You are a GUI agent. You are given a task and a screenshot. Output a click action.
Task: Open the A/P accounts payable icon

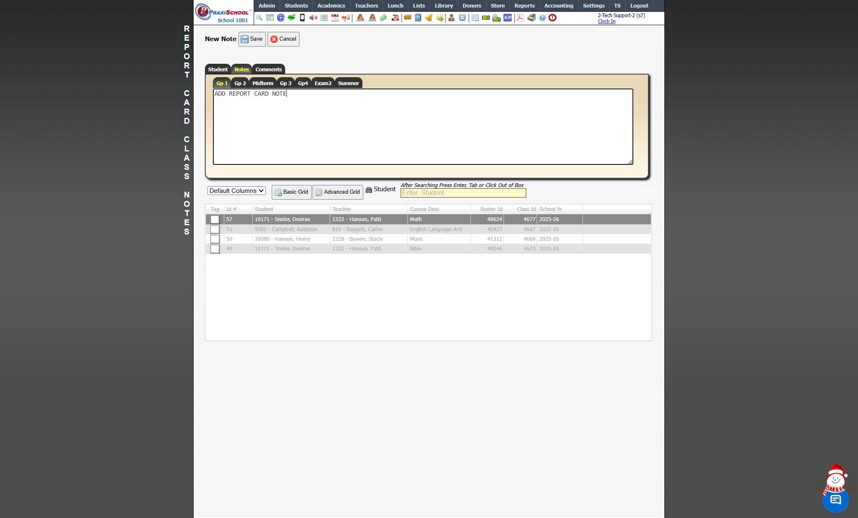point(508,18)
